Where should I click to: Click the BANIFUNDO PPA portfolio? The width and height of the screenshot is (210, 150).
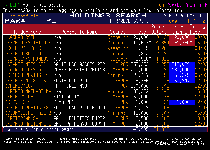pyautogui.click(x=70, y=81)
